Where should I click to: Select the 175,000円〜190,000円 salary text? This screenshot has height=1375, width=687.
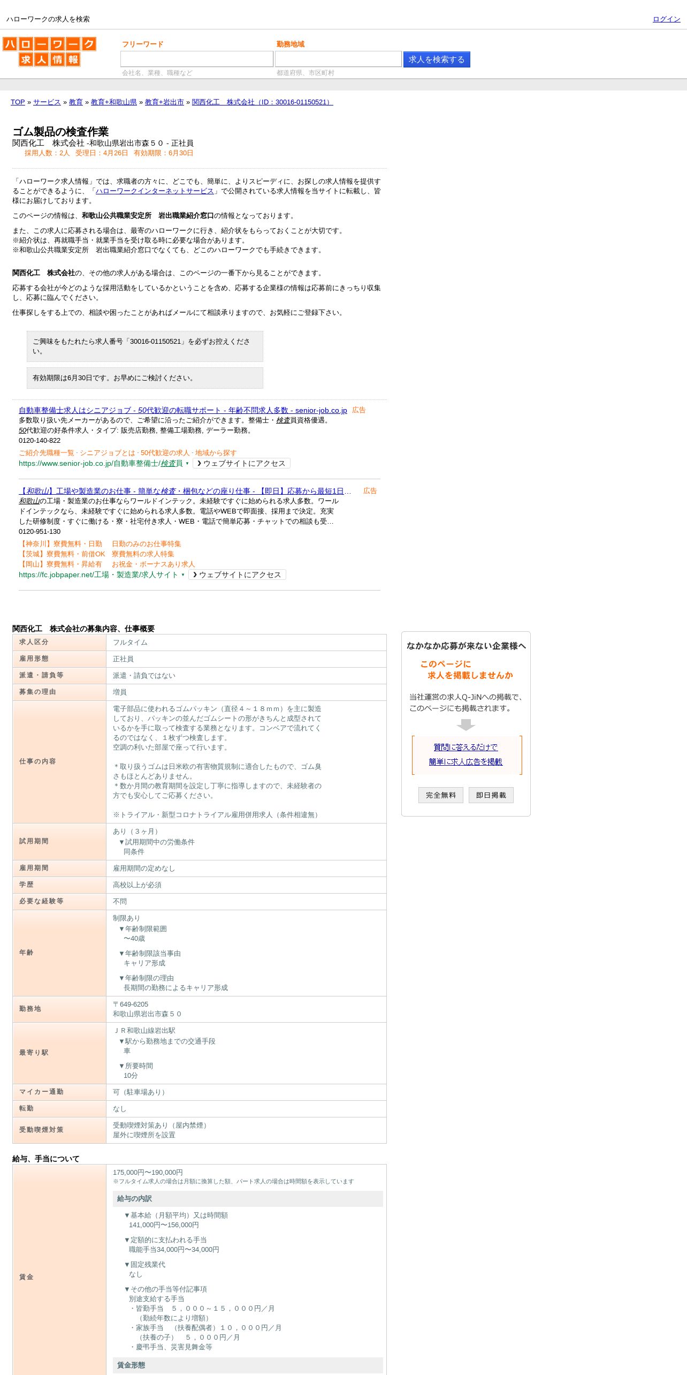(x=148, y=1173)
